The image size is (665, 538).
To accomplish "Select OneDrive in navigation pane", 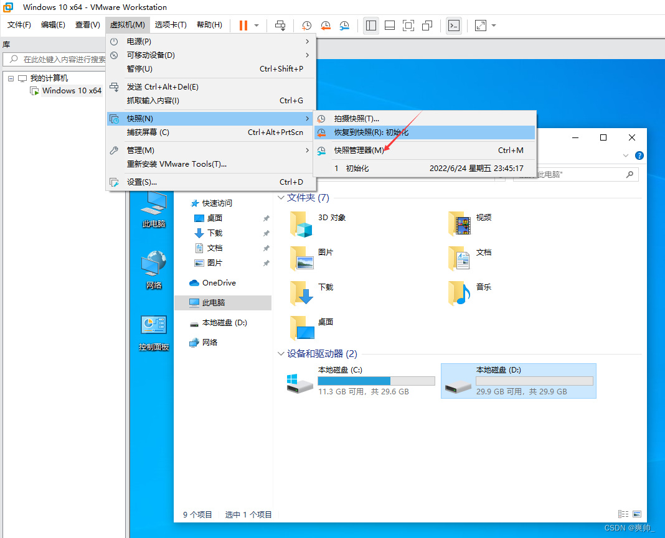I will tap(219, 283).
